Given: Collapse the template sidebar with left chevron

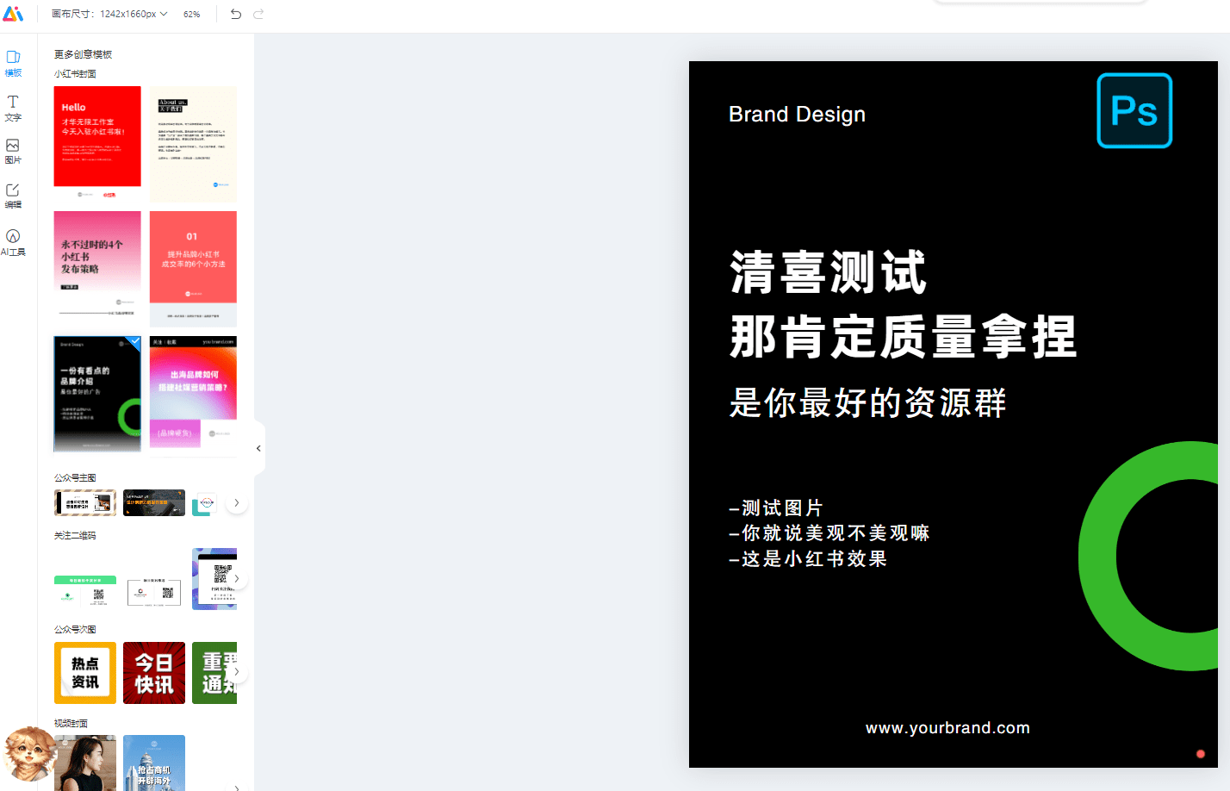Looking at the screenshot, I should 258,448.
